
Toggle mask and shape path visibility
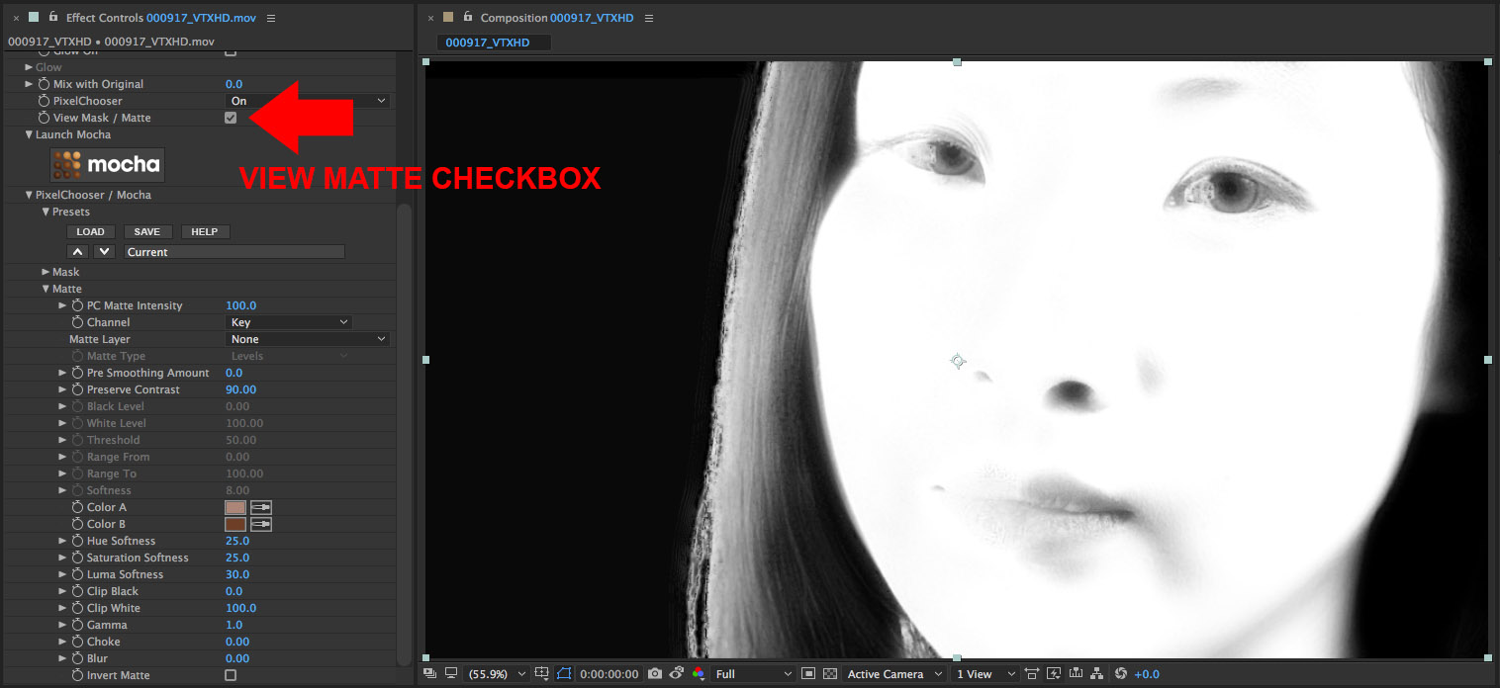(565, 674)
